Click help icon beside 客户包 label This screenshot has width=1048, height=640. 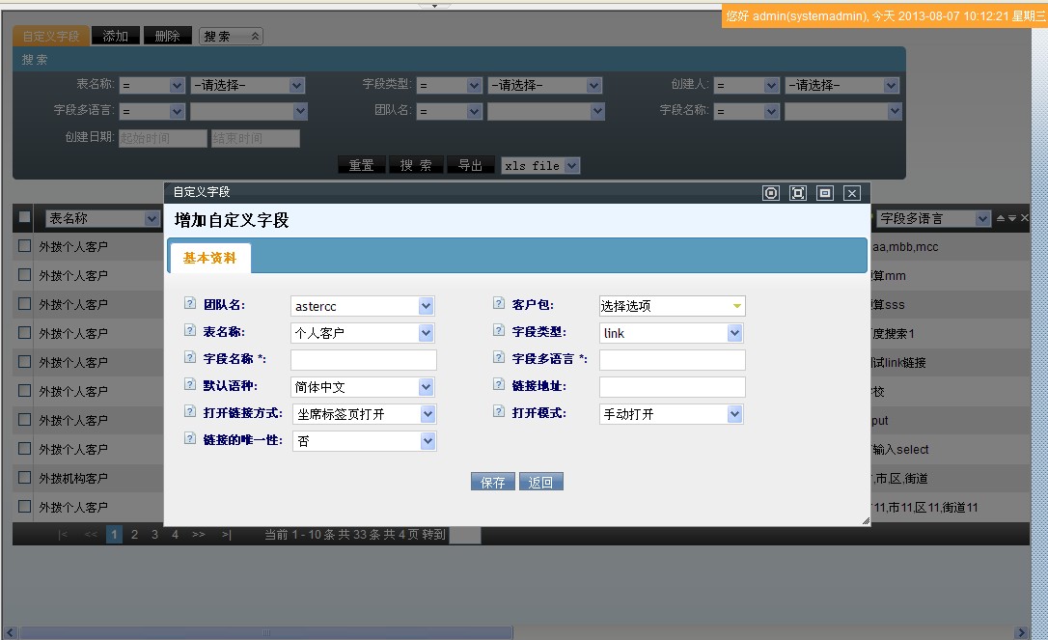498,303
